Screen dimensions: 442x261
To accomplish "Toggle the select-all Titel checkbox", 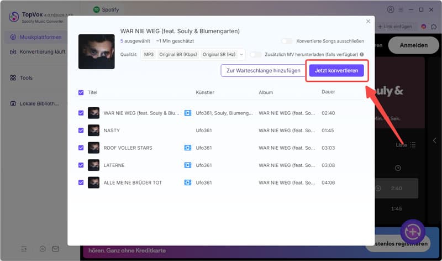I will point(81,92).
